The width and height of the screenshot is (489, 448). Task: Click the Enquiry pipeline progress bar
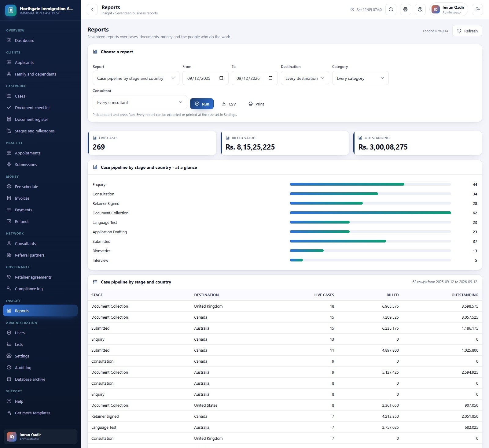coord(370,184)
